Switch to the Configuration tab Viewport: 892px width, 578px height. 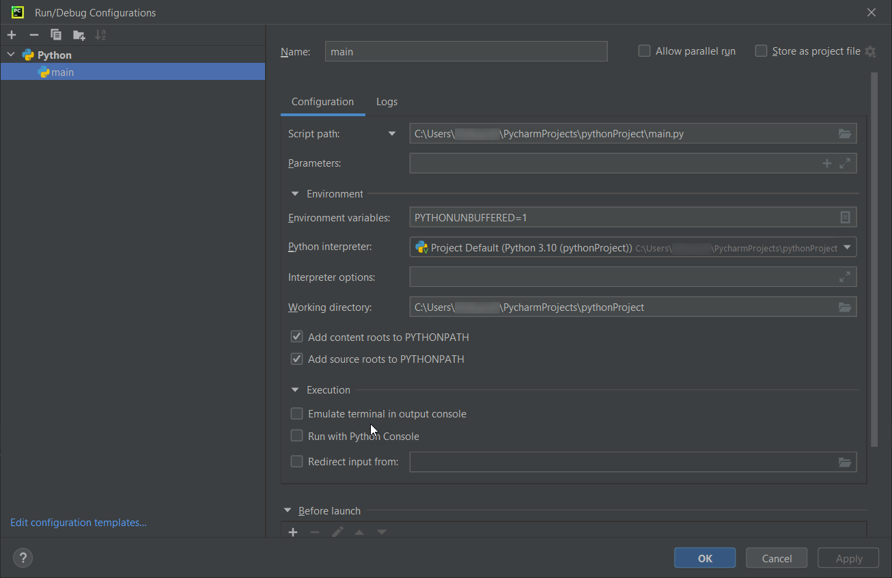click(322, 102)
